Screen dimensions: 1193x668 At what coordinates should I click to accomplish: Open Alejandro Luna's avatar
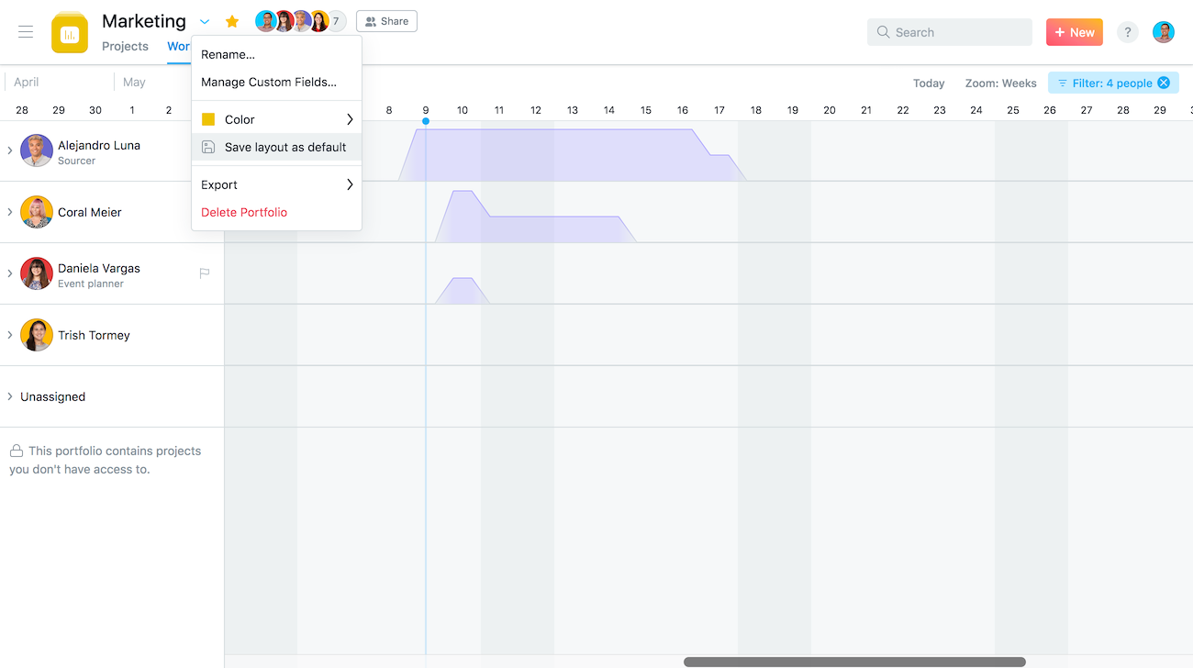37,150
